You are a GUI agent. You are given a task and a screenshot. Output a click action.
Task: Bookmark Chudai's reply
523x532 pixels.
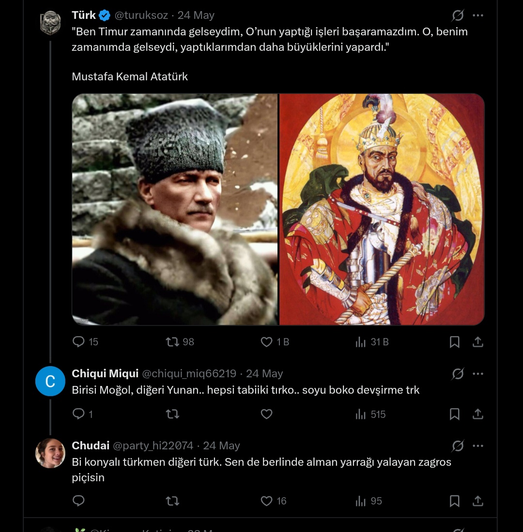[x=454, y=501]
